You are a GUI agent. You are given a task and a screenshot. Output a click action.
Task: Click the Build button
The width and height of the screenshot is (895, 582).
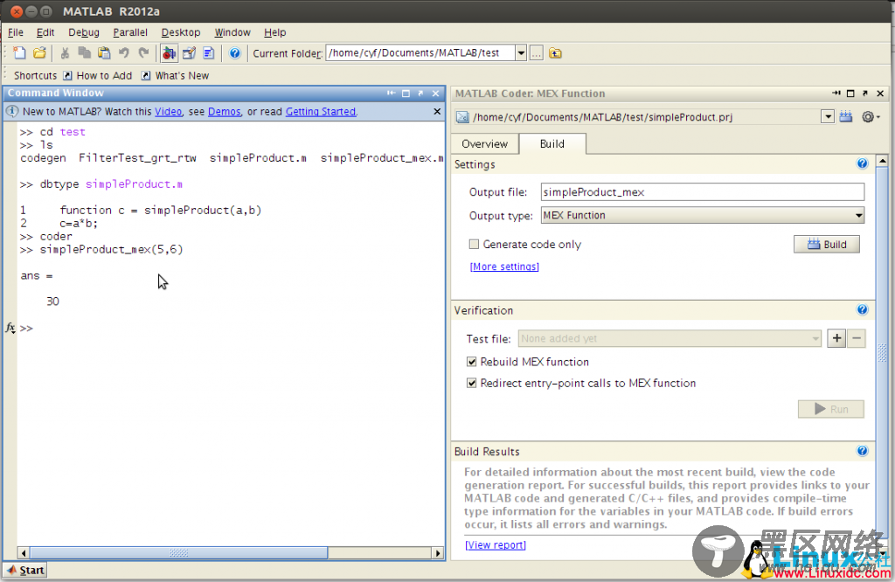tap(827, 244)
